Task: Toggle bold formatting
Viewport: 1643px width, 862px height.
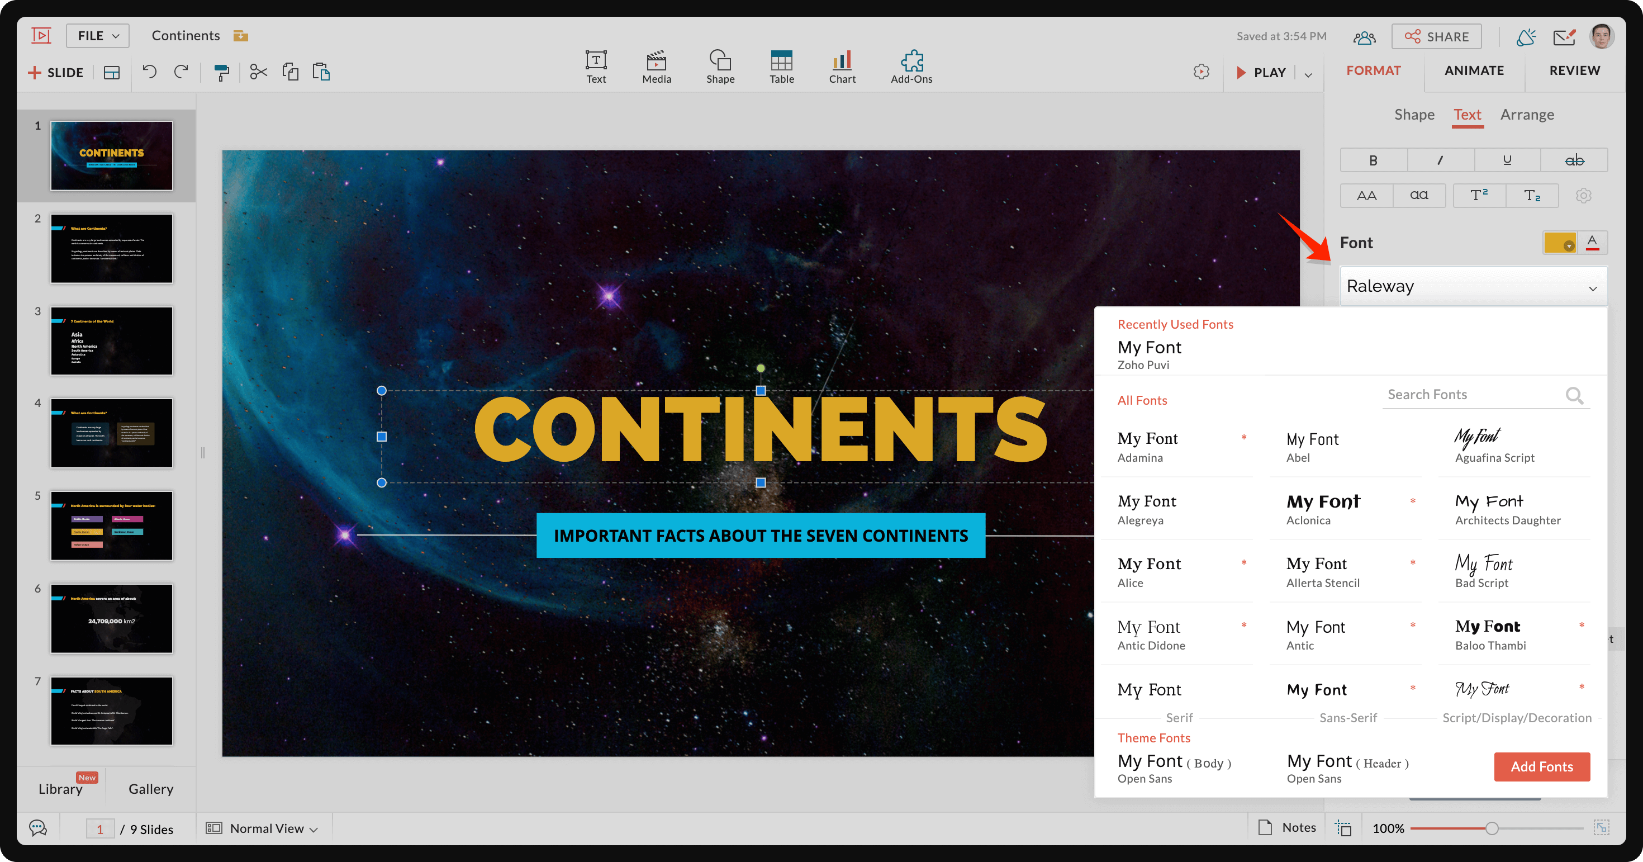Action: click(x=1373, y=160)
